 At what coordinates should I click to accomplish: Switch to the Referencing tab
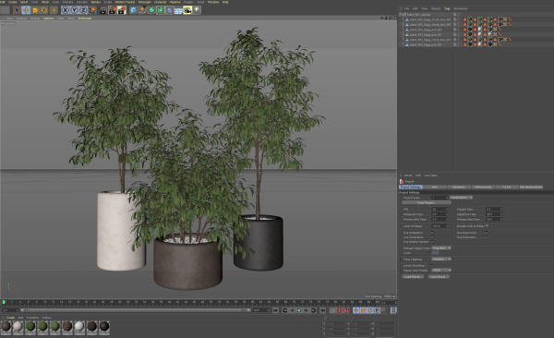click(x=483, y=187)
